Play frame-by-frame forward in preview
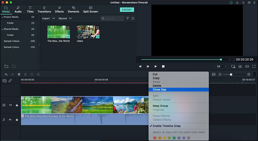258x141 pixels. pos(148,66)
